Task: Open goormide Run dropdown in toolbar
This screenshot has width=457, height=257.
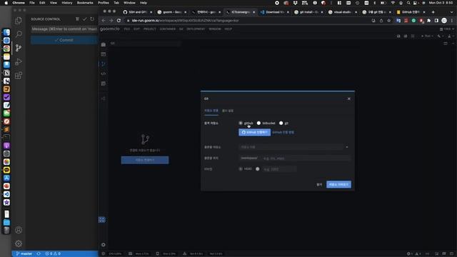Action: (x=426, y=36)
